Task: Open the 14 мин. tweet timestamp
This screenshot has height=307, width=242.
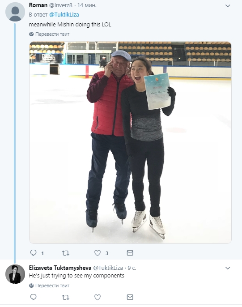Action: (x=87, y=5)
